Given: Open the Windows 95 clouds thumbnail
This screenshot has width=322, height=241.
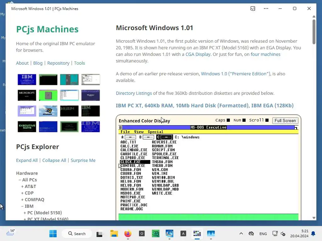Looking at the screenshot, I should 48,111.
